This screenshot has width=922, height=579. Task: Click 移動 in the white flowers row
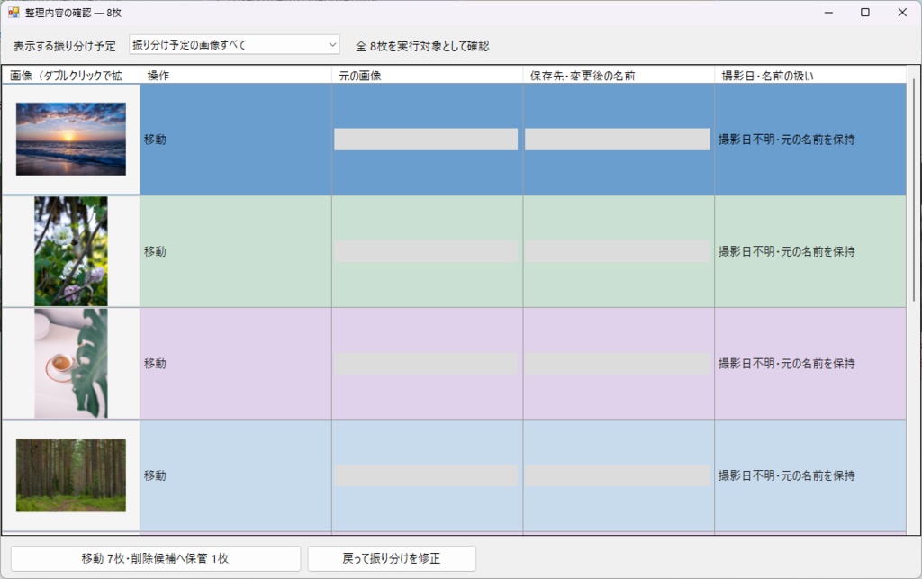pyautogui.click(x=155, y=251)
